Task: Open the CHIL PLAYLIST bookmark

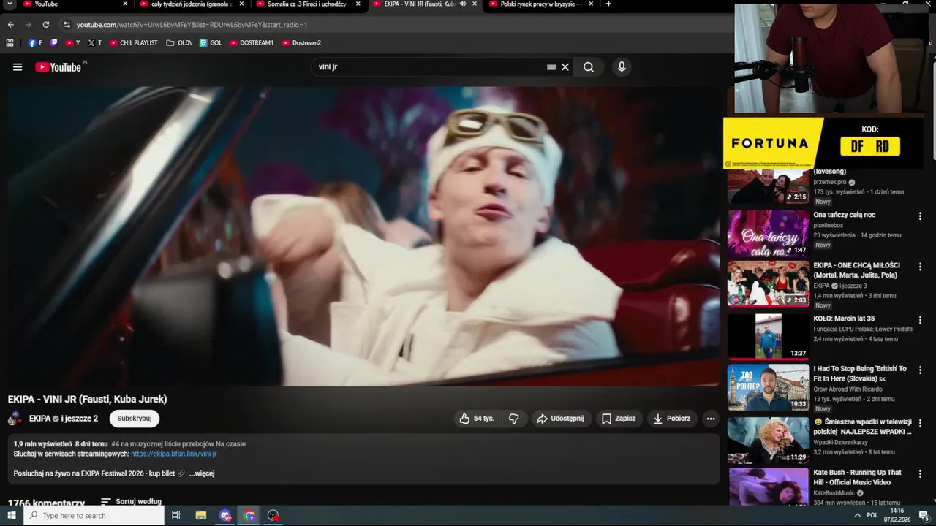Action: click(x=134, y=43)
